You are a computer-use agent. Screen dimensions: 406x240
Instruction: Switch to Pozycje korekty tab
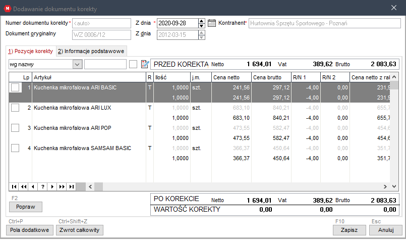(x=31, y=51)
